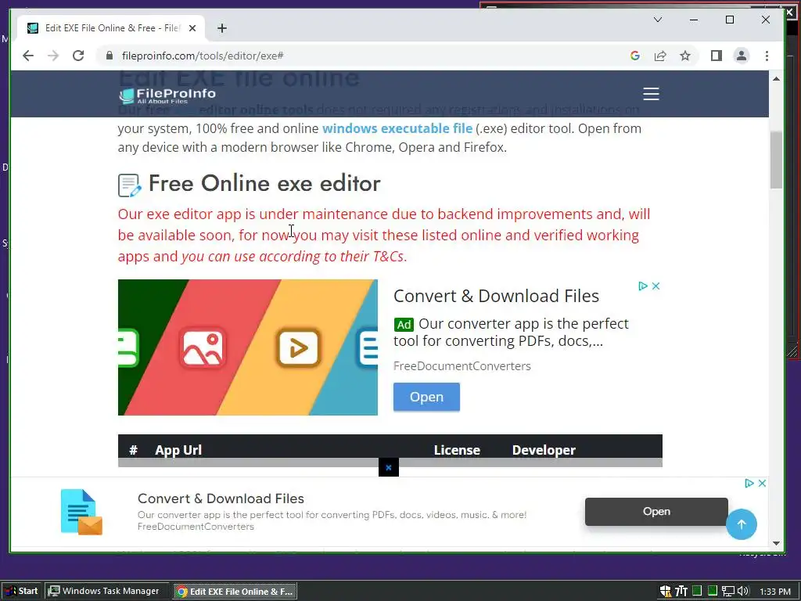Click the AdChoices icon in the Convert ad
This screenshot has height=601, width=801.
643,286
